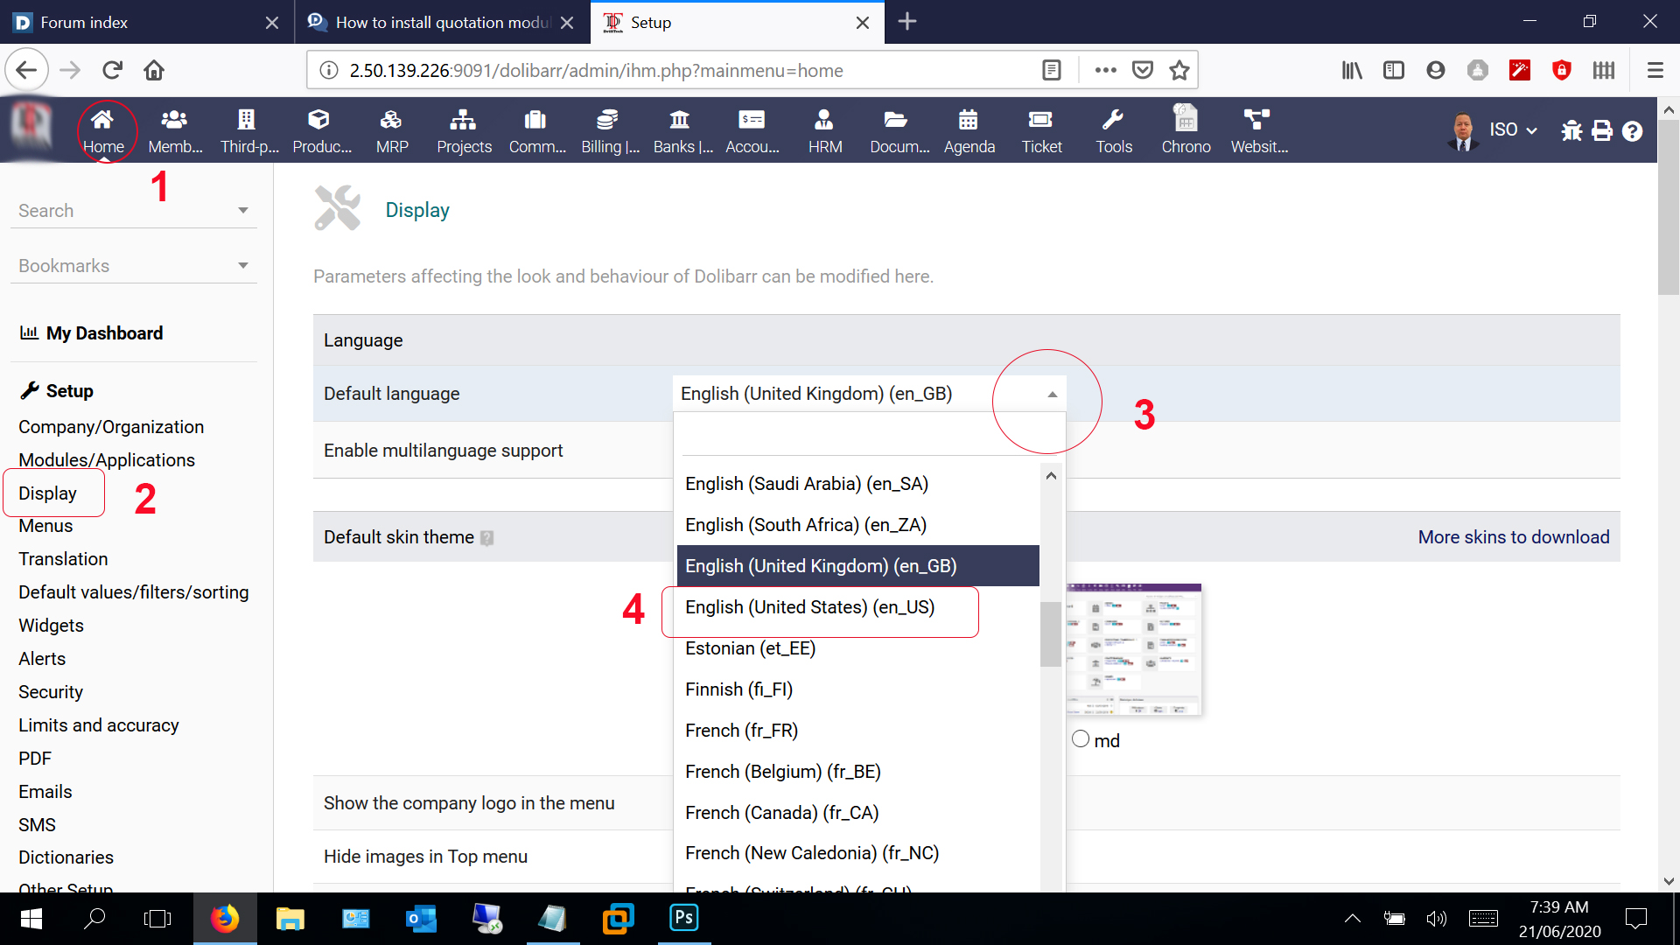Click the language list scroll up arrow
Viewport: 1680px width, 945px height.
[1051, 476]
